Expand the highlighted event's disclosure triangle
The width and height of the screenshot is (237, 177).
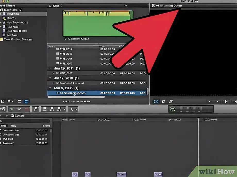pos(1,14)
